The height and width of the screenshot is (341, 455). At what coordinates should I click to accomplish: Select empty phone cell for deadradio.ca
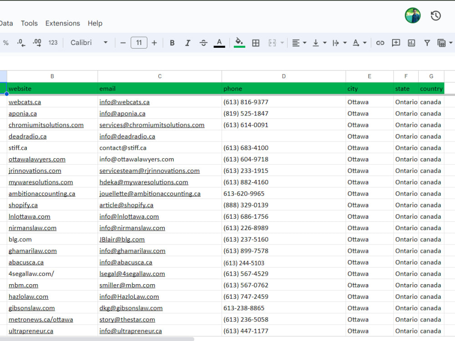pos(284,136)
